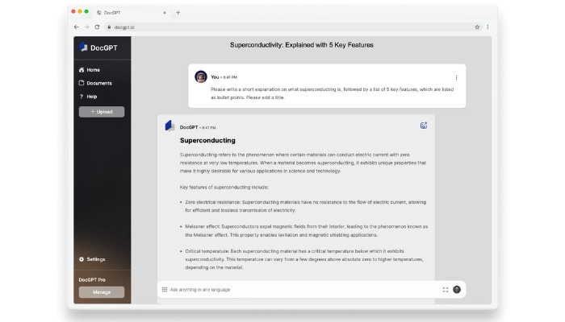Click the grid icon in the prompt bar
The width and height of the screenshot is (565, 322).
click(165, 290)
